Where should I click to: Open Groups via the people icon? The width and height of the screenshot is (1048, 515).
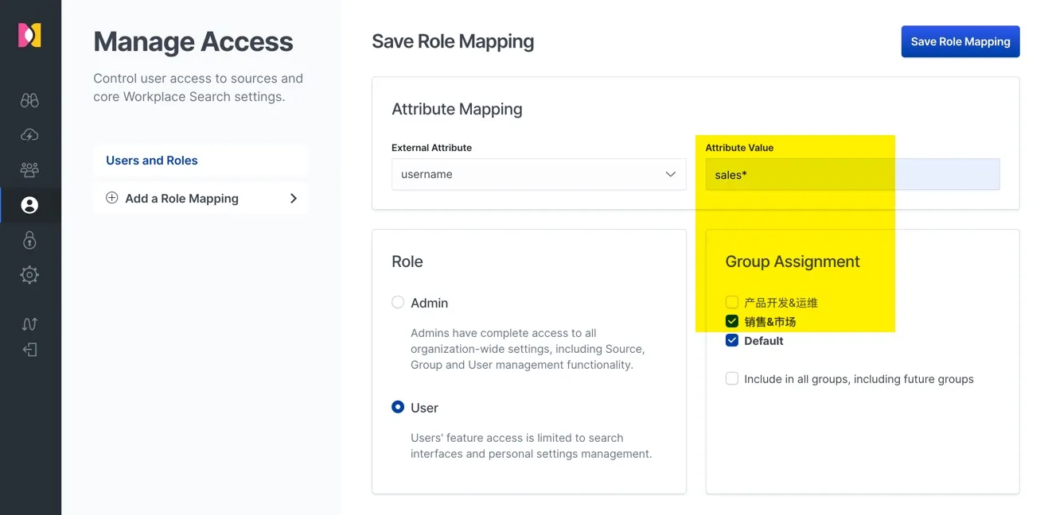[29, 170]
